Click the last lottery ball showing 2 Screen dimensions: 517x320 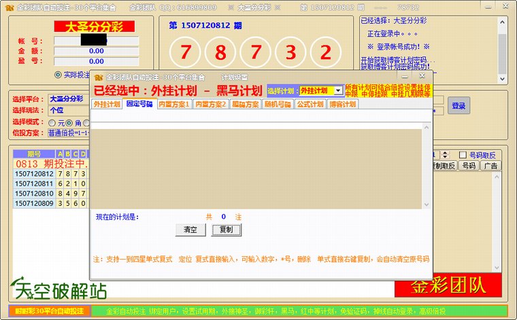(x=326, y=52)
